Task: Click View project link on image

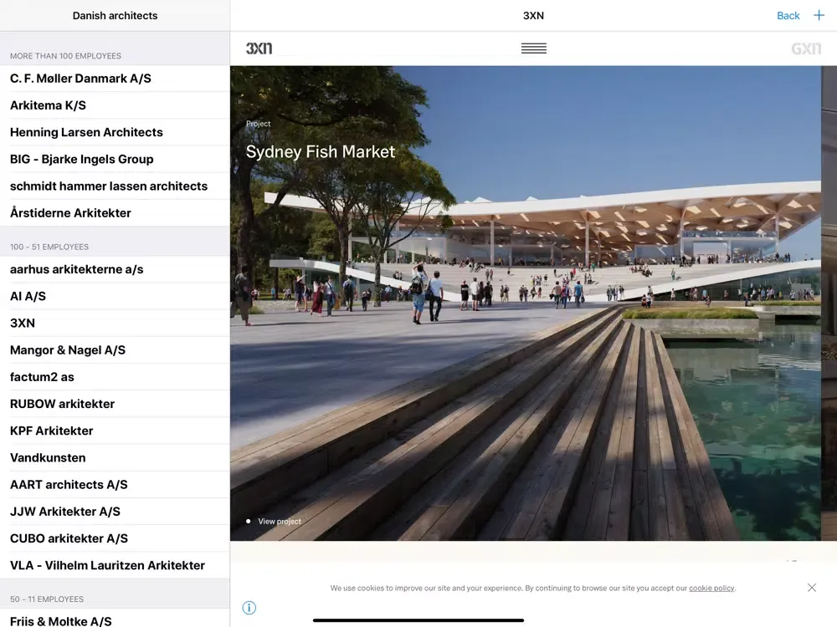Action: (280, 522)
